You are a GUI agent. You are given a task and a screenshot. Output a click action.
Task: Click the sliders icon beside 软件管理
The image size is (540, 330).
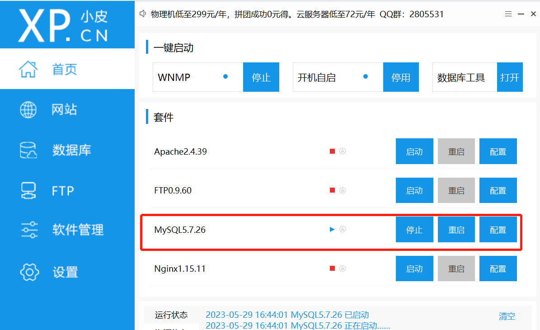click(x=29, y=230)
